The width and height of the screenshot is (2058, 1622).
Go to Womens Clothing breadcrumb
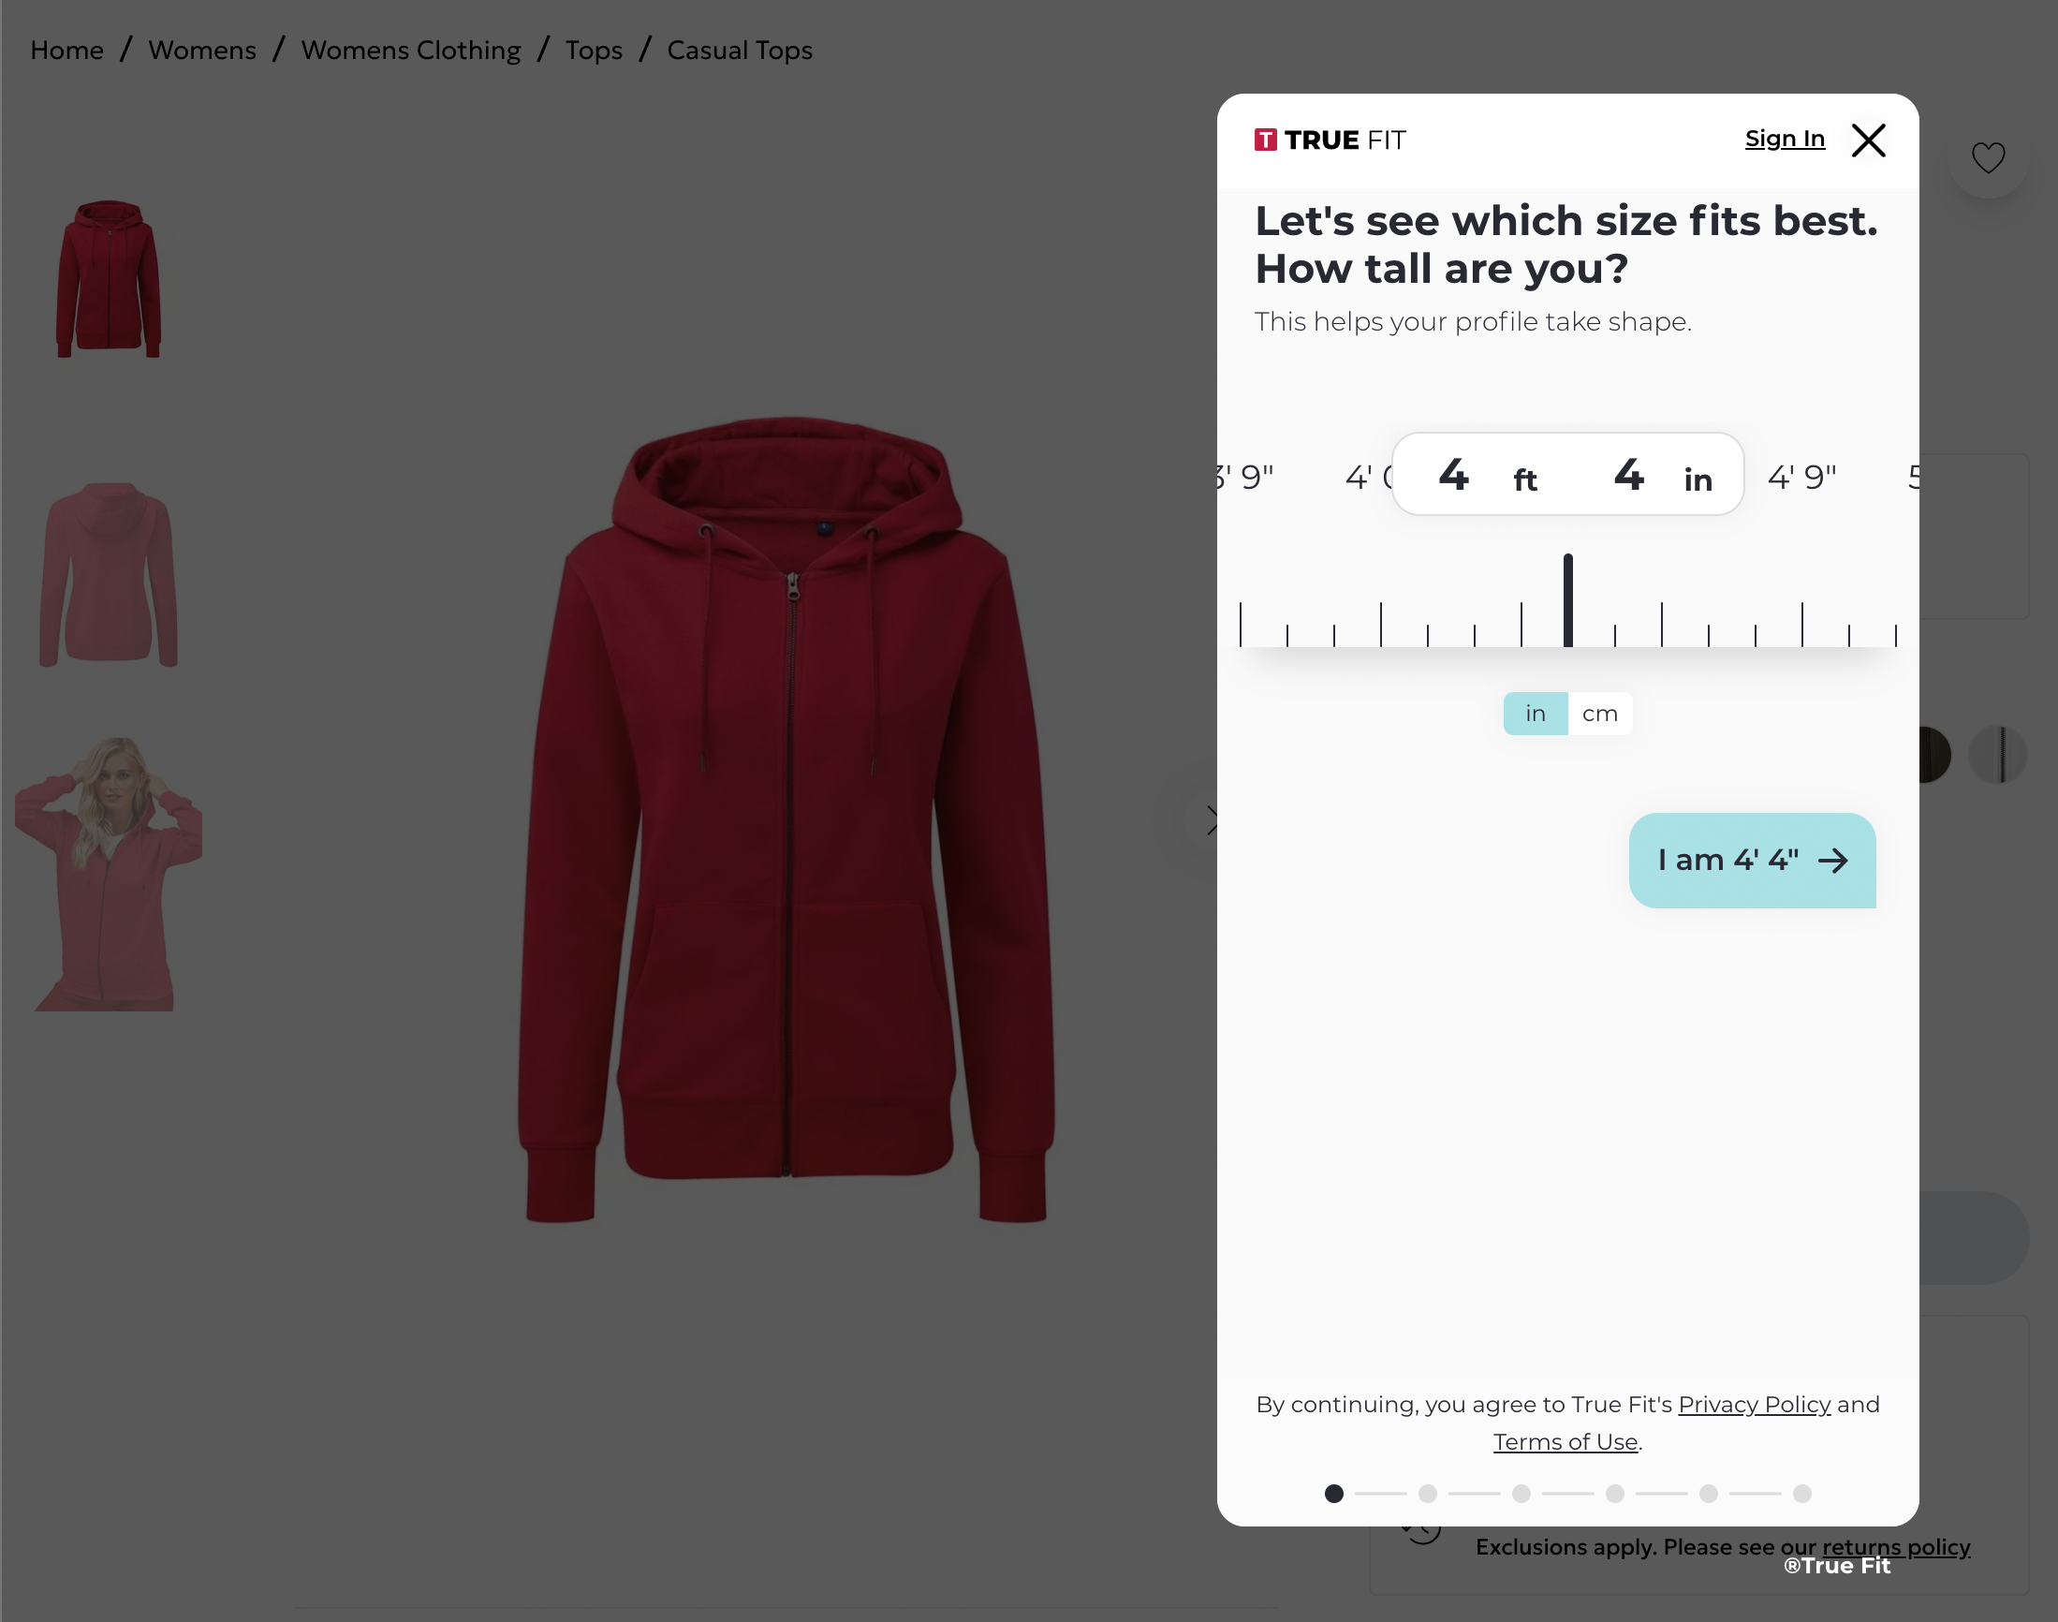click(x=410, y=51)
